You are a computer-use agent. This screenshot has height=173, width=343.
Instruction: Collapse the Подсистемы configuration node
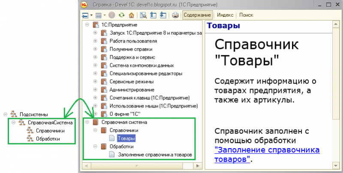[6, 114]
